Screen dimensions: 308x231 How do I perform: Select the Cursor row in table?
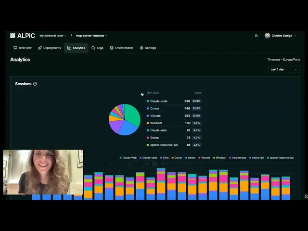pos(174,108)
